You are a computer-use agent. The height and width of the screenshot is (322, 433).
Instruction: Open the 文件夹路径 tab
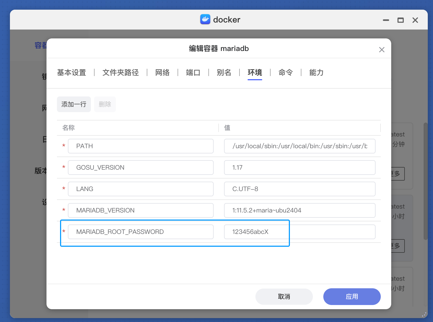pos(120,73)
